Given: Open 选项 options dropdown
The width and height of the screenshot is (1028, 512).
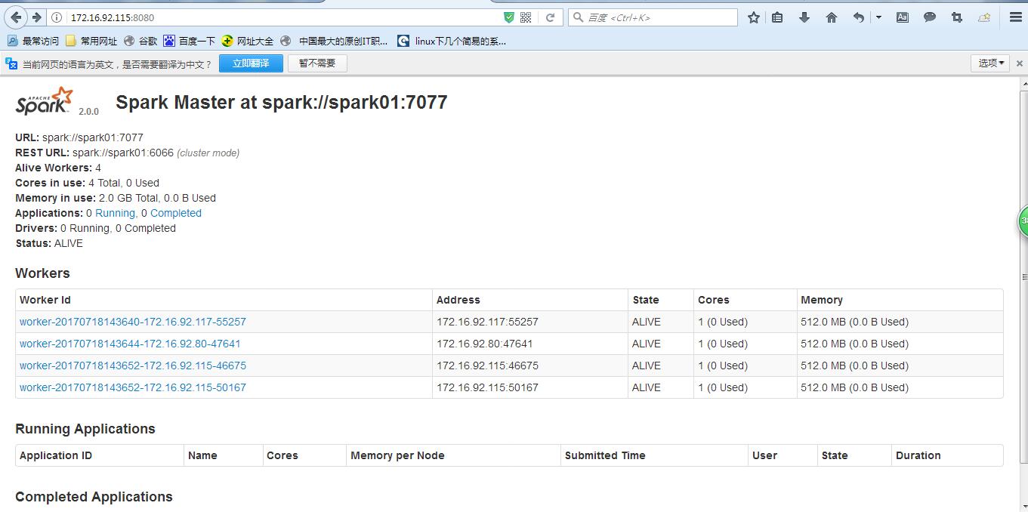Looking at the screenshot, I should (x=990, y=63).
